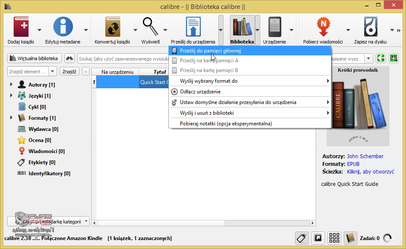The height and width of the screenshot is (249, 406).
Task: Select the Wydawca typewriter icon
Action: click(x=22, y=129)
